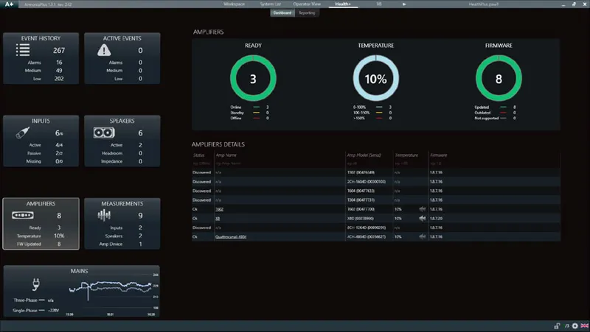
Task: Change language with UK flag icon
Action: coord(584,325)
